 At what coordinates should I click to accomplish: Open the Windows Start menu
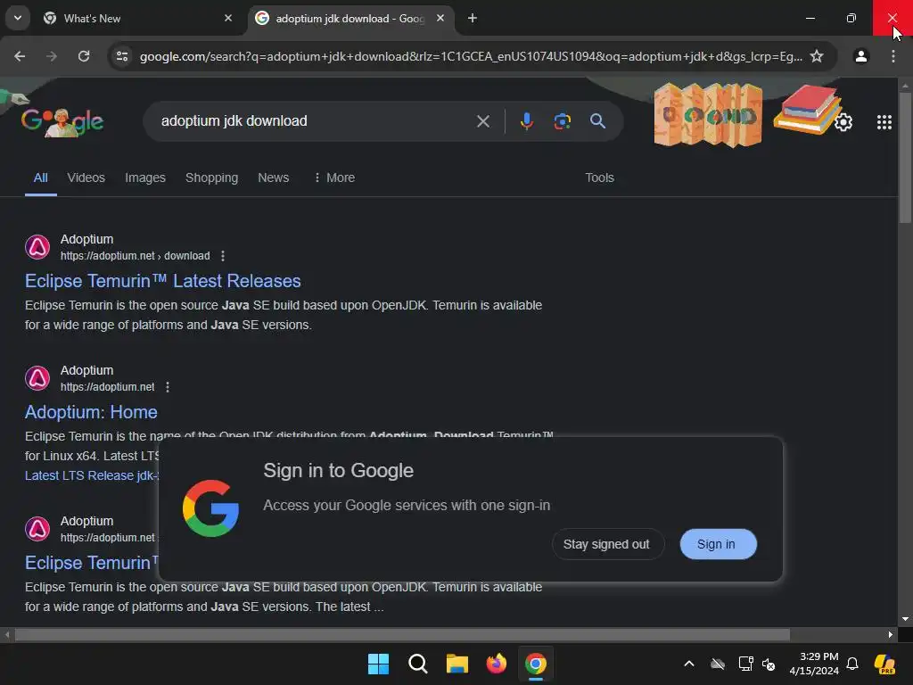(x=378, y=664)
